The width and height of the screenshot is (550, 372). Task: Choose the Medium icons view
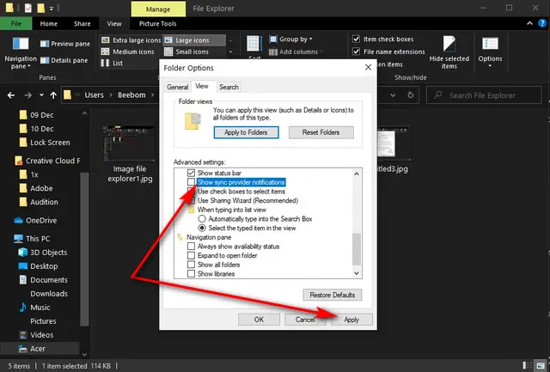click(128, 52)
